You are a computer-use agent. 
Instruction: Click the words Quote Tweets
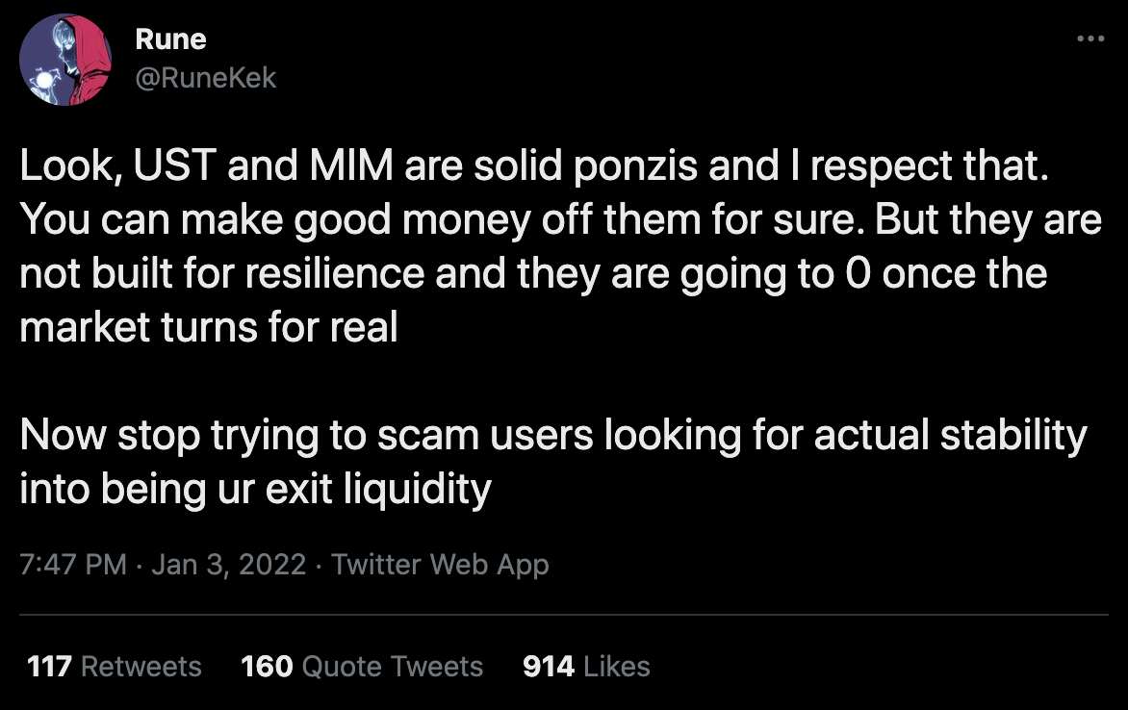click(392, 666)
